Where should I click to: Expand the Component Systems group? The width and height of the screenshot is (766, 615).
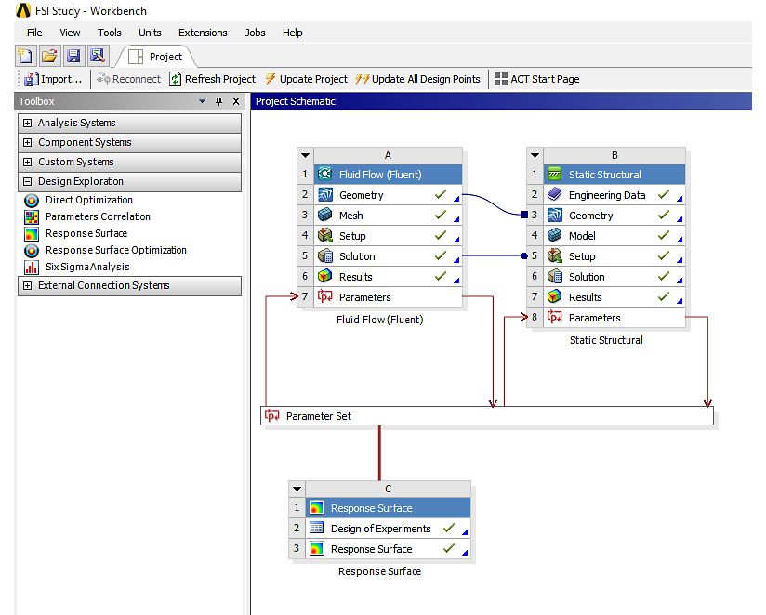point(27,142)
